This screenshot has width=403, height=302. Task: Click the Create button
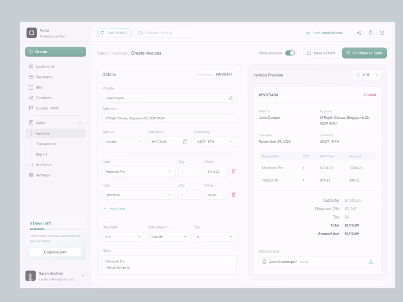(x=55, y=52)
